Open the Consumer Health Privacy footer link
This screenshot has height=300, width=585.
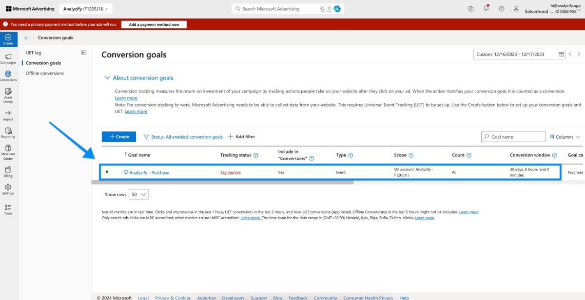[x=368, y=298]
